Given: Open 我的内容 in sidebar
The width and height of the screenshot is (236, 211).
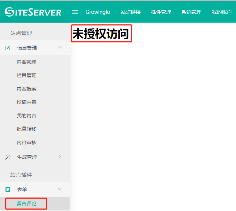Looking at the screenshot, I should click(x=26, y=116).
